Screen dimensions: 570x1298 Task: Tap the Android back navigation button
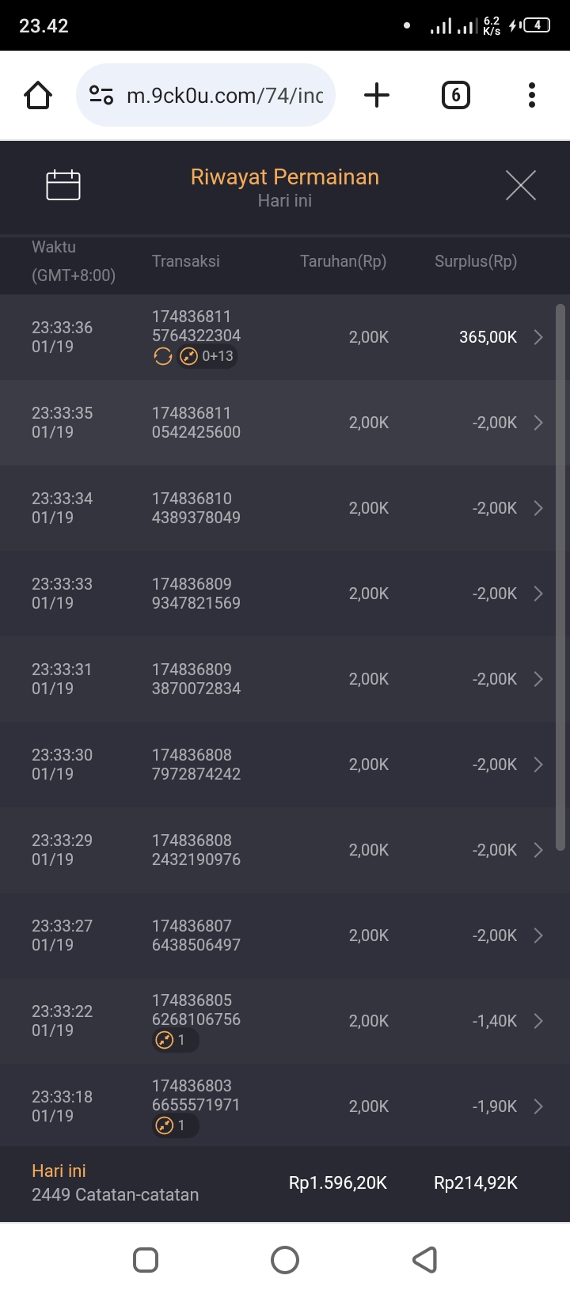pos(425,1259)
